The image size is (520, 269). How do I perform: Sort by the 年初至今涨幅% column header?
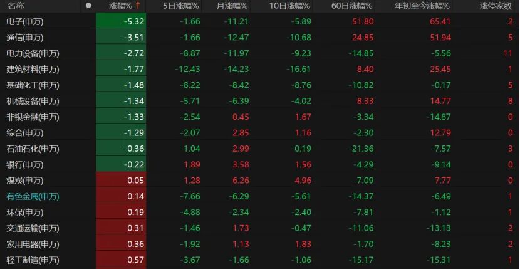[x=422, y=6]
